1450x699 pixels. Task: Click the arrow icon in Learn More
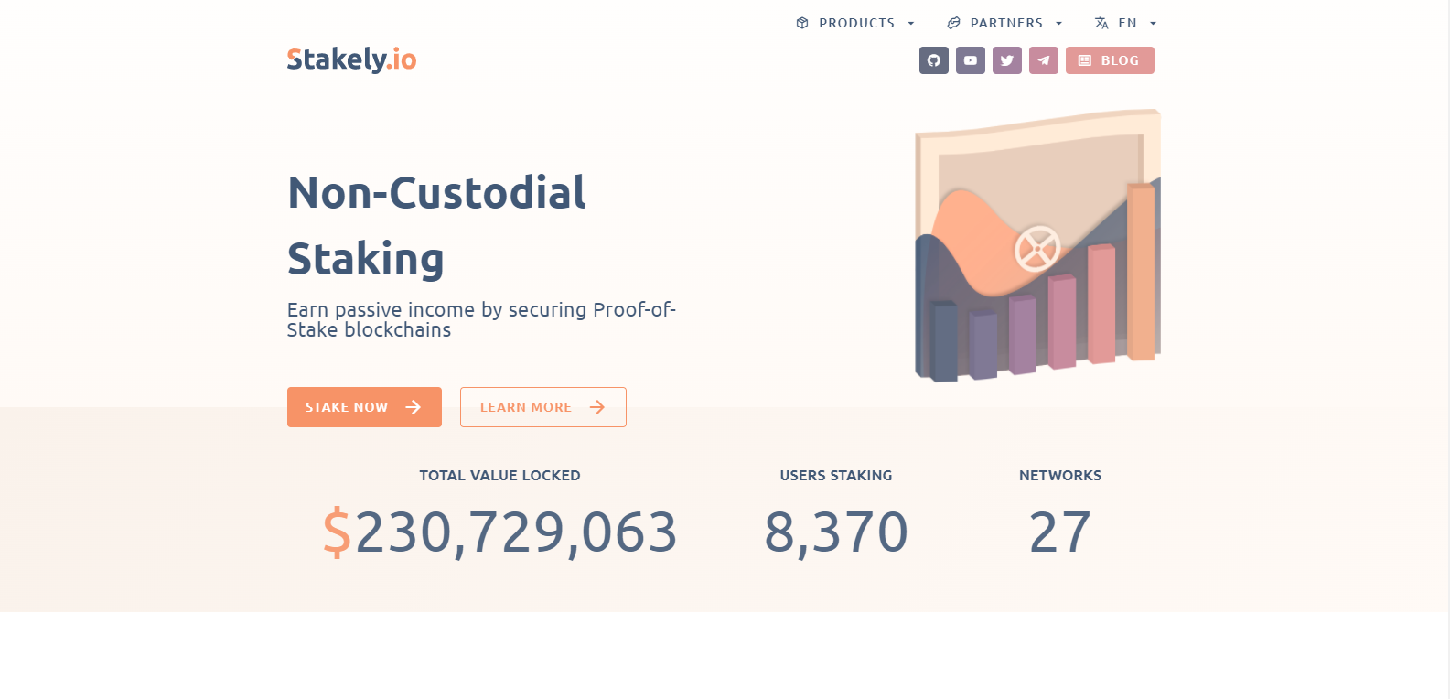click(597, 407)
